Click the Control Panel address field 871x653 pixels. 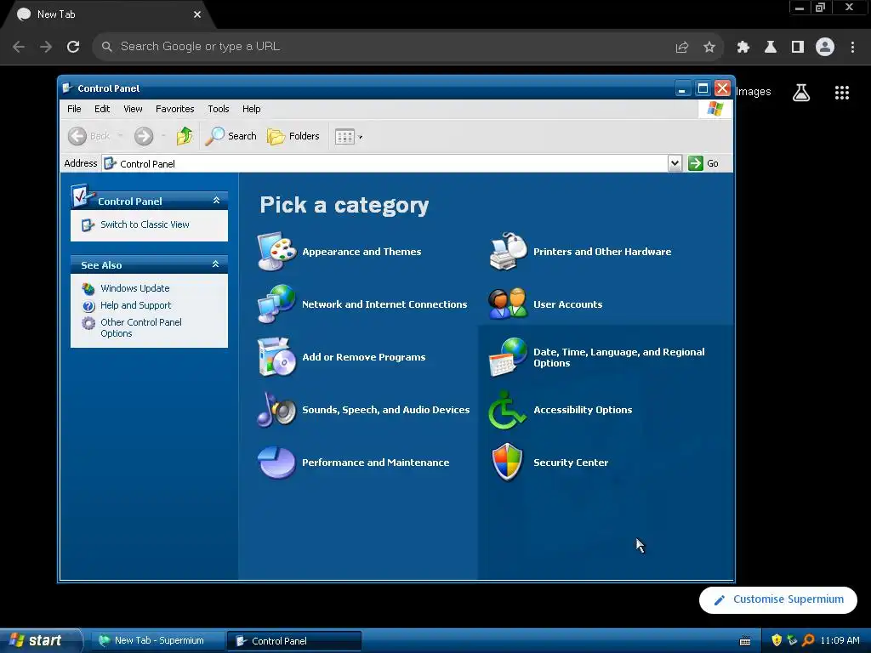pos(385,163)
